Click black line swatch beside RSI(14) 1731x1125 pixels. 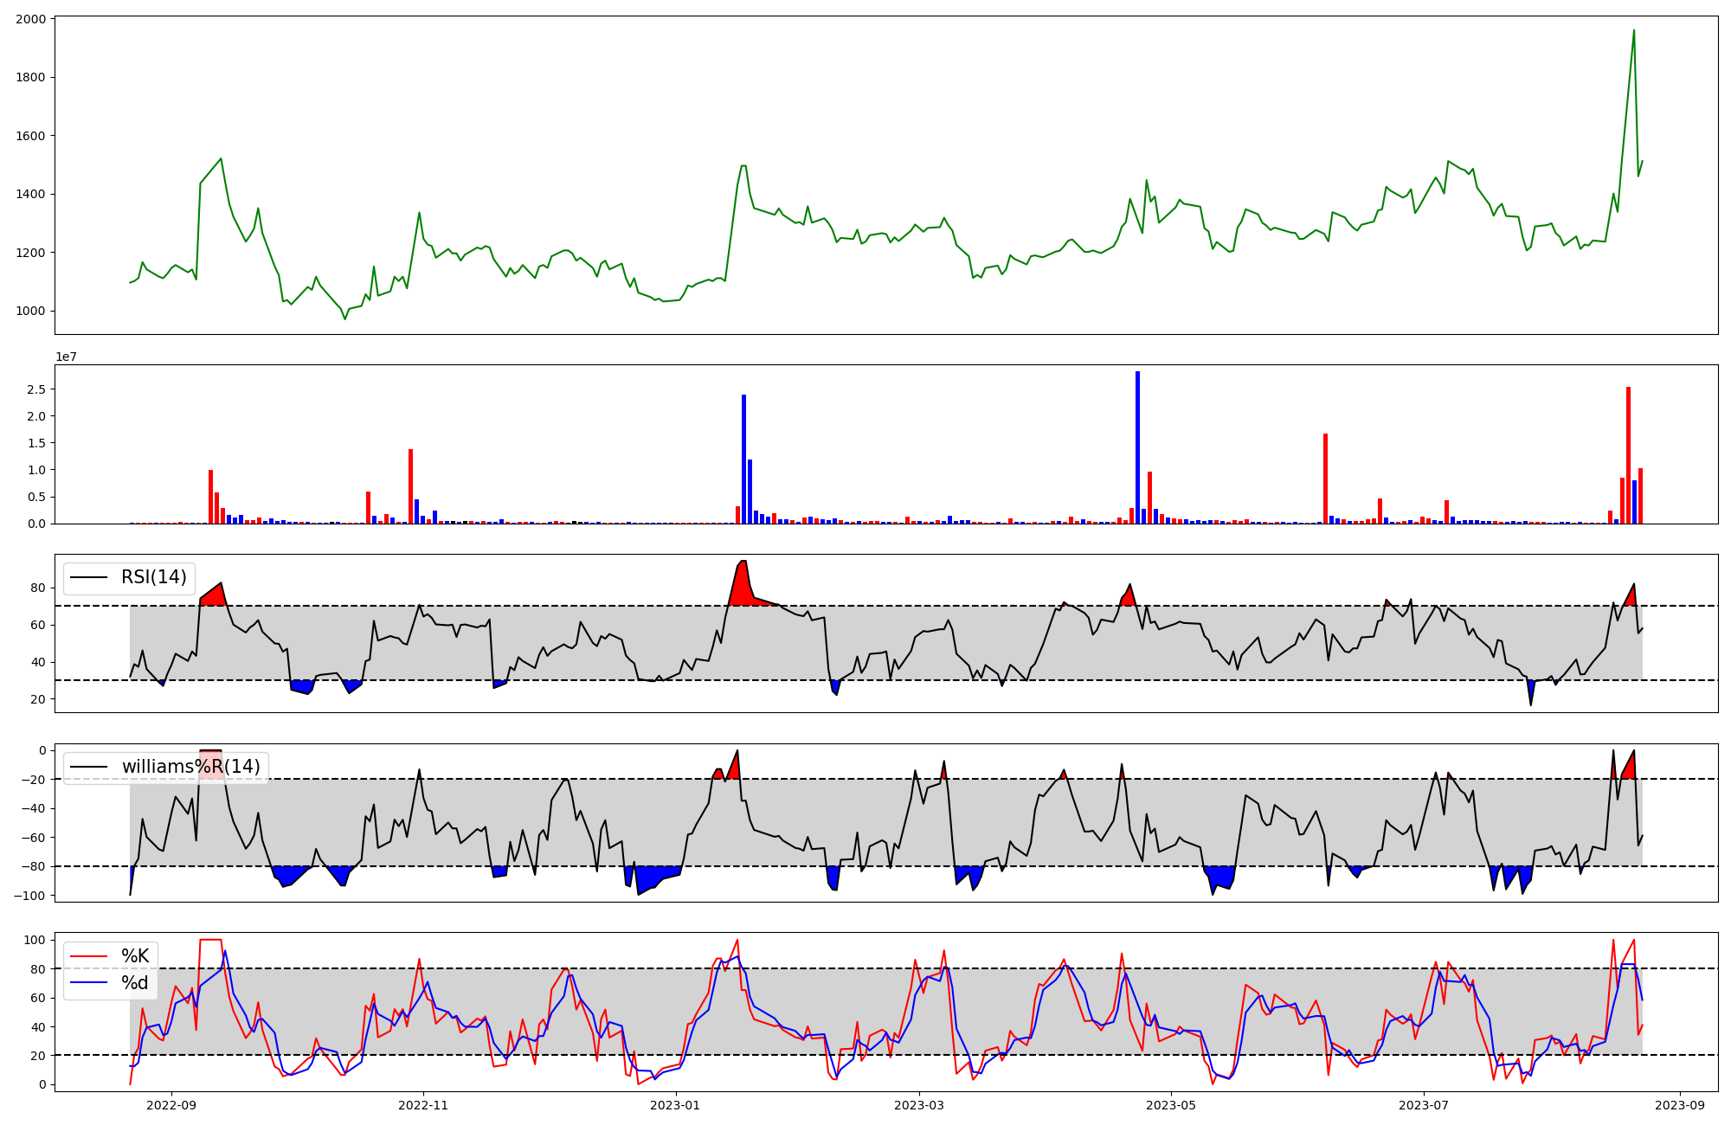pos(89,577)
